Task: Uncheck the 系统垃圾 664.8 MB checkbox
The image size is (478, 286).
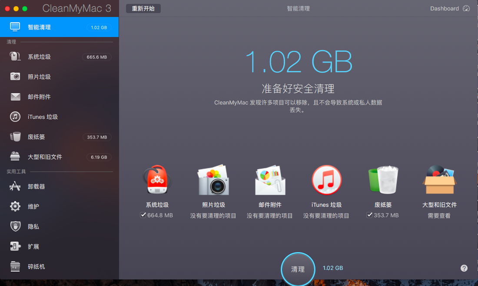Action: (143, 215)
